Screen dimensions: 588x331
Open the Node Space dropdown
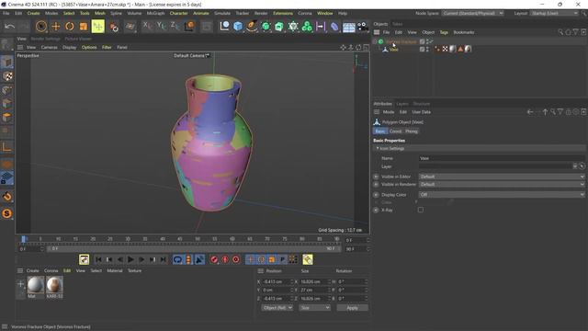click(472, 13)
